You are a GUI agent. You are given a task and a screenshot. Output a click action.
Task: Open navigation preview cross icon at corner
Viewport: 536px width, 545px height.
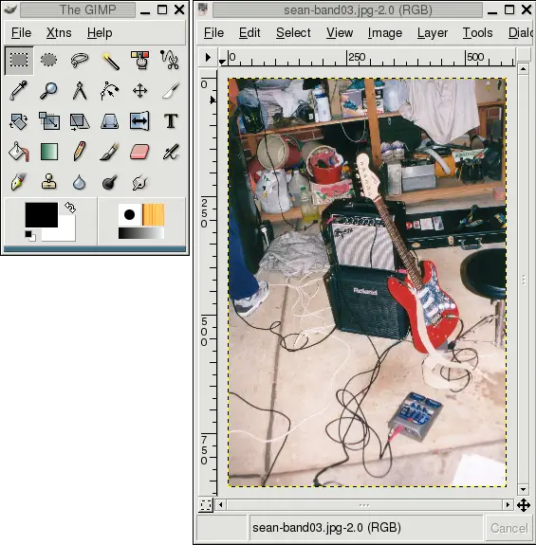[x=524, y=505]
